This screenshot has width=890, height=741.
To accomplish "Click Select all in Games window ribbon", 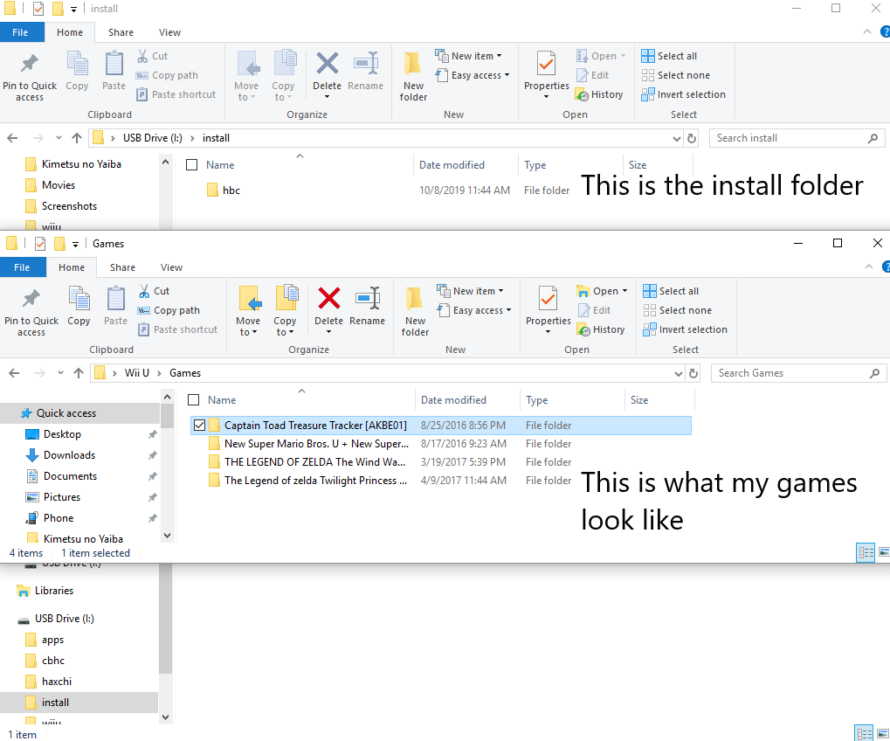I will coord(671,291).
